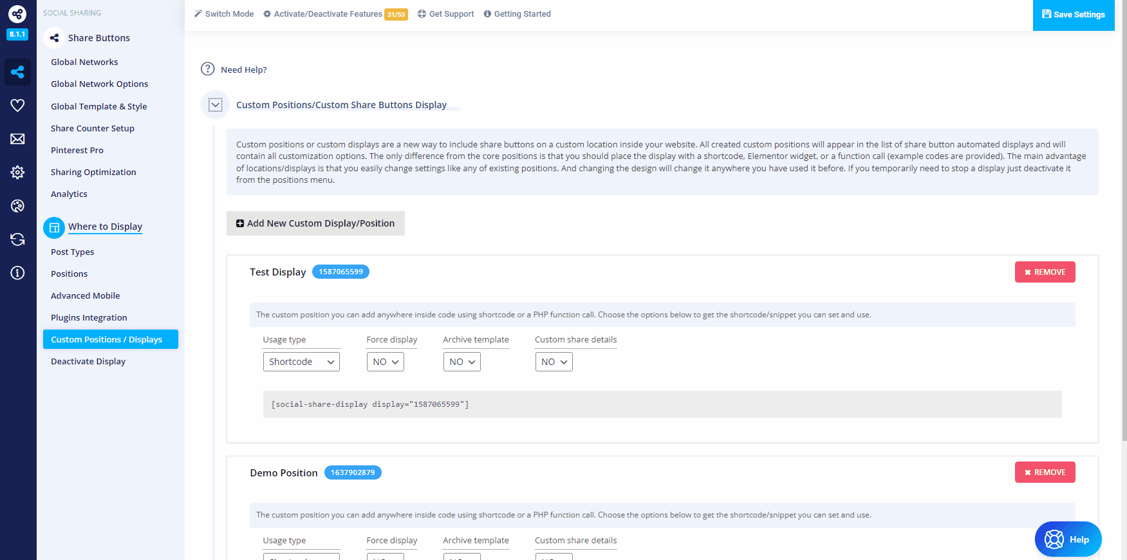Click the share icon in left rail
Viewport: 1127px width, 560px height.
pos(17,72)
